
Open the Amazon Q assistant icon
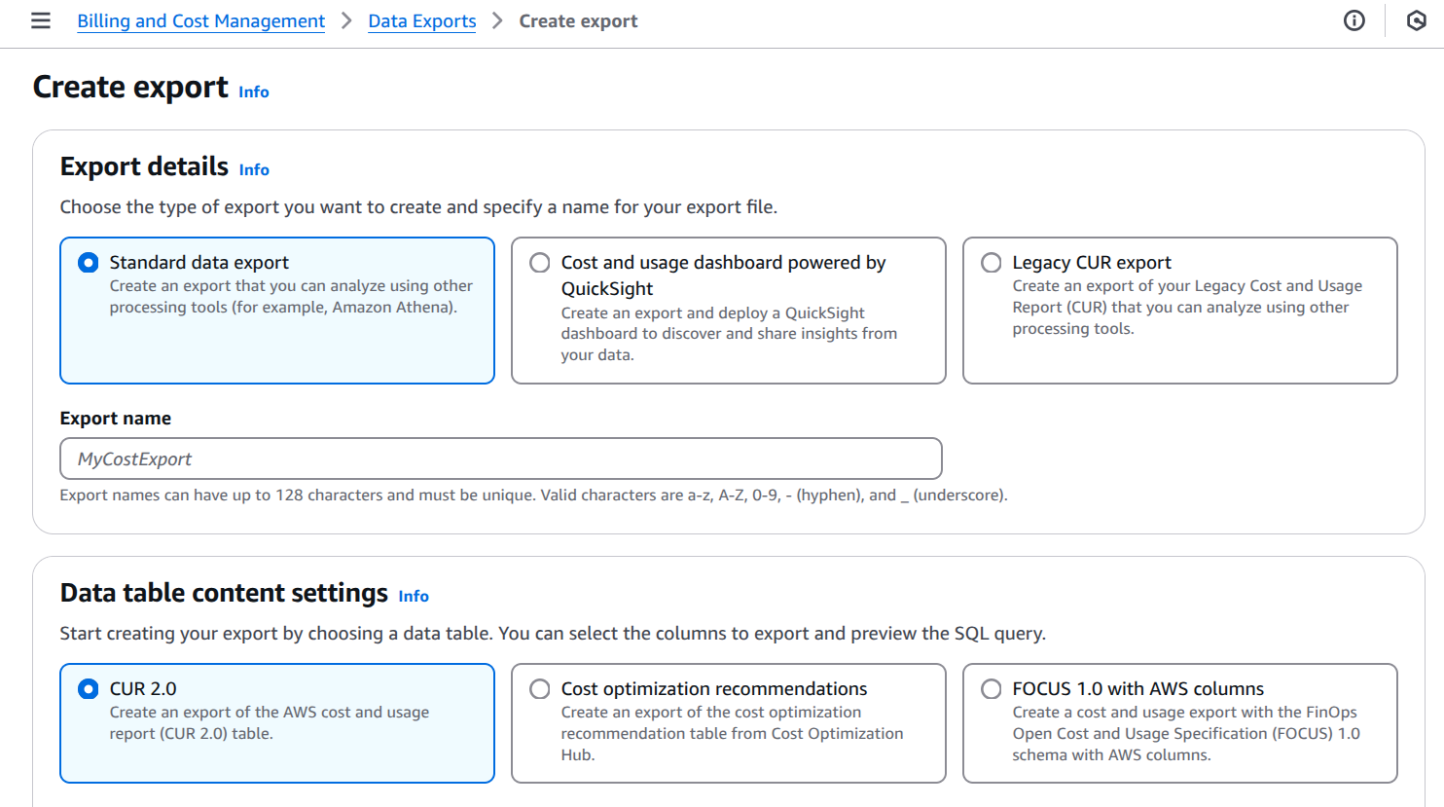click(x=1416, y=20)
